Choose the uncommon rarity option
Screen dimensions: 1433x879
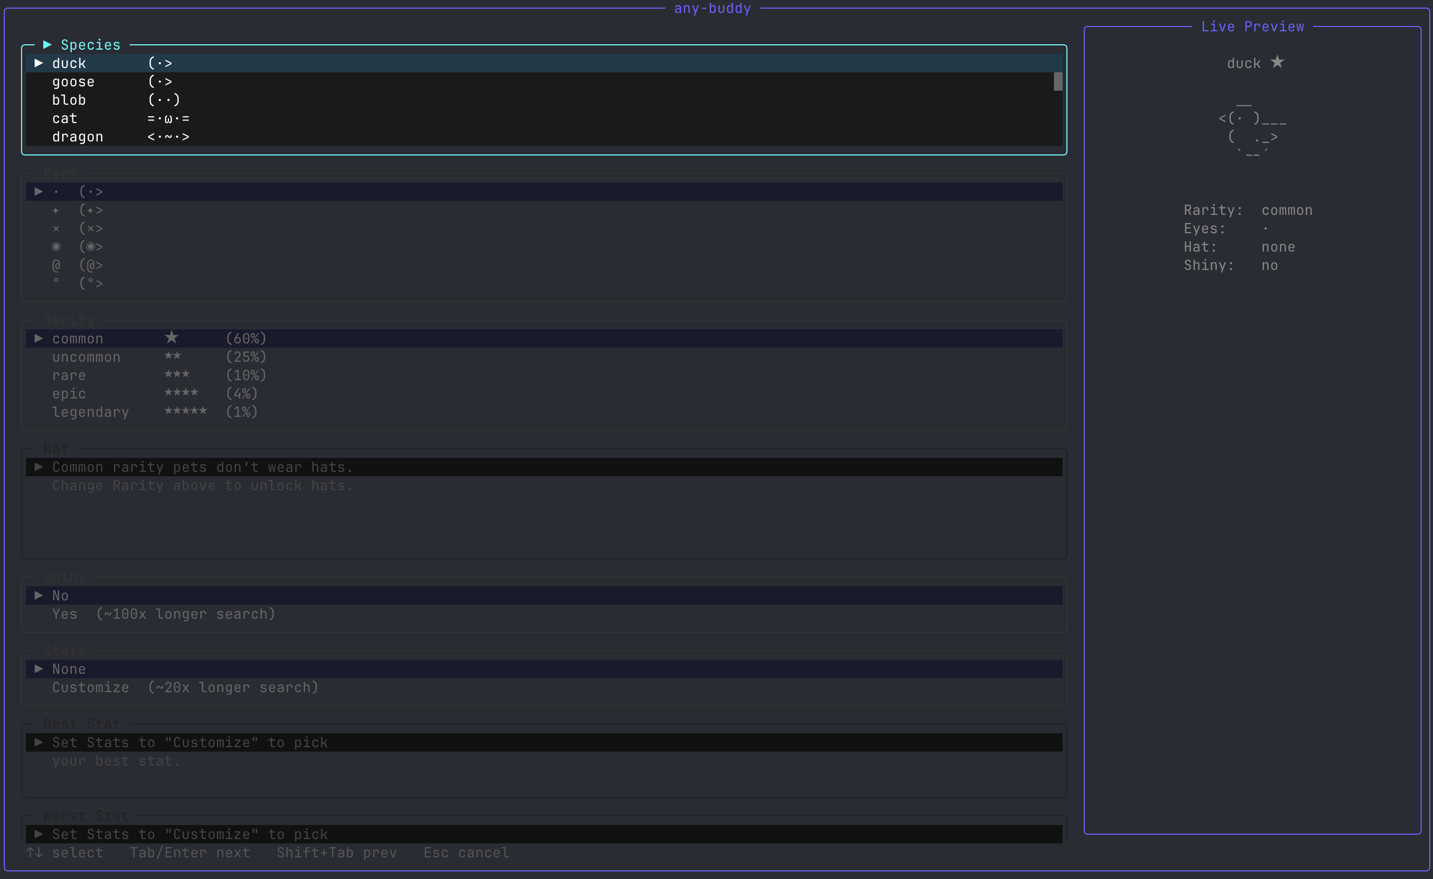[x=544, y=357]
